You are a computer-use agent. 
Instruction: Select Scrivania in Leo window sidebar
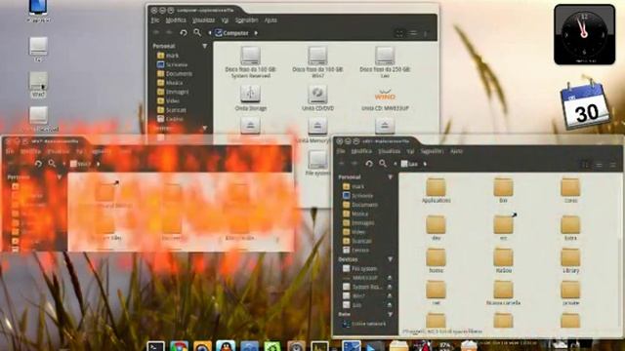[358, 195]
